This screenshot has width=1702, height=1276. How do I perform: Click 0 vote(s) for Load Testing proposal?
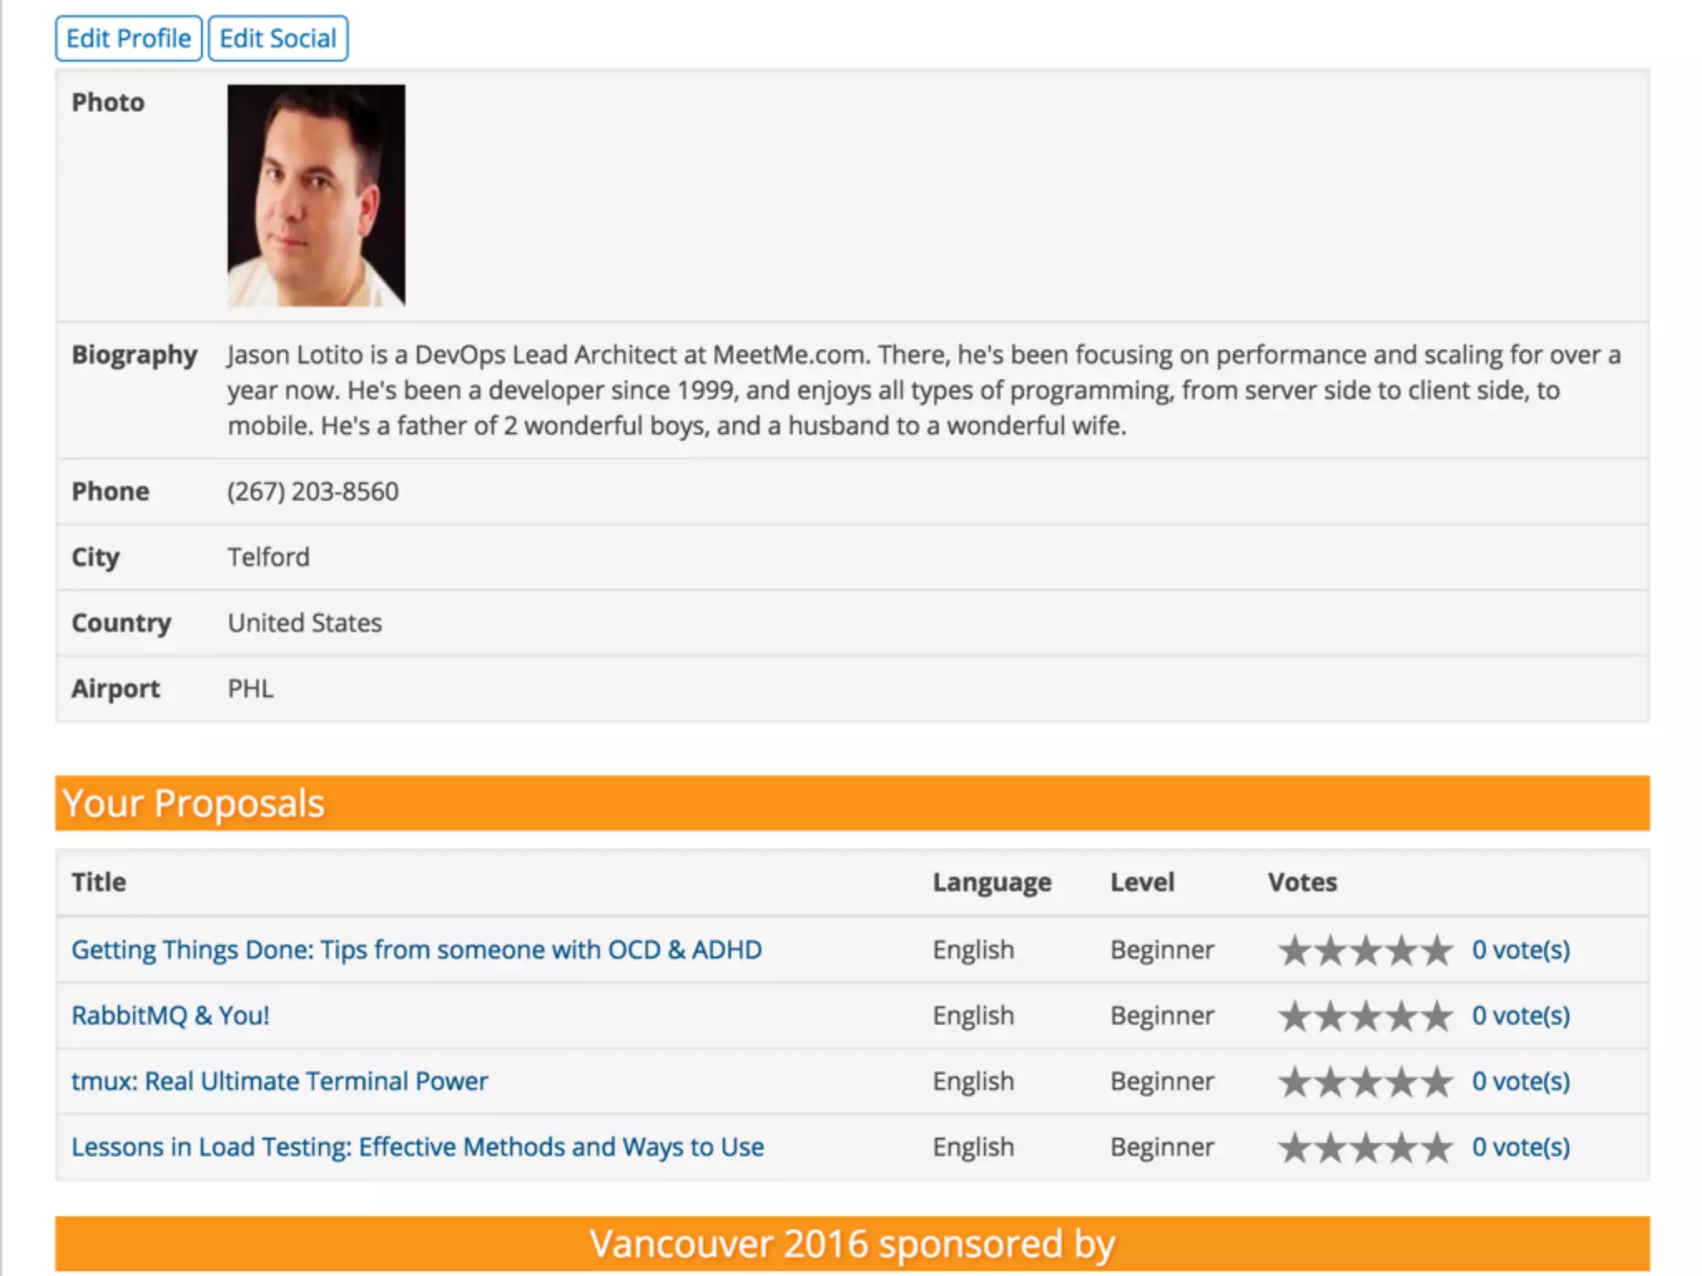1521,1147
